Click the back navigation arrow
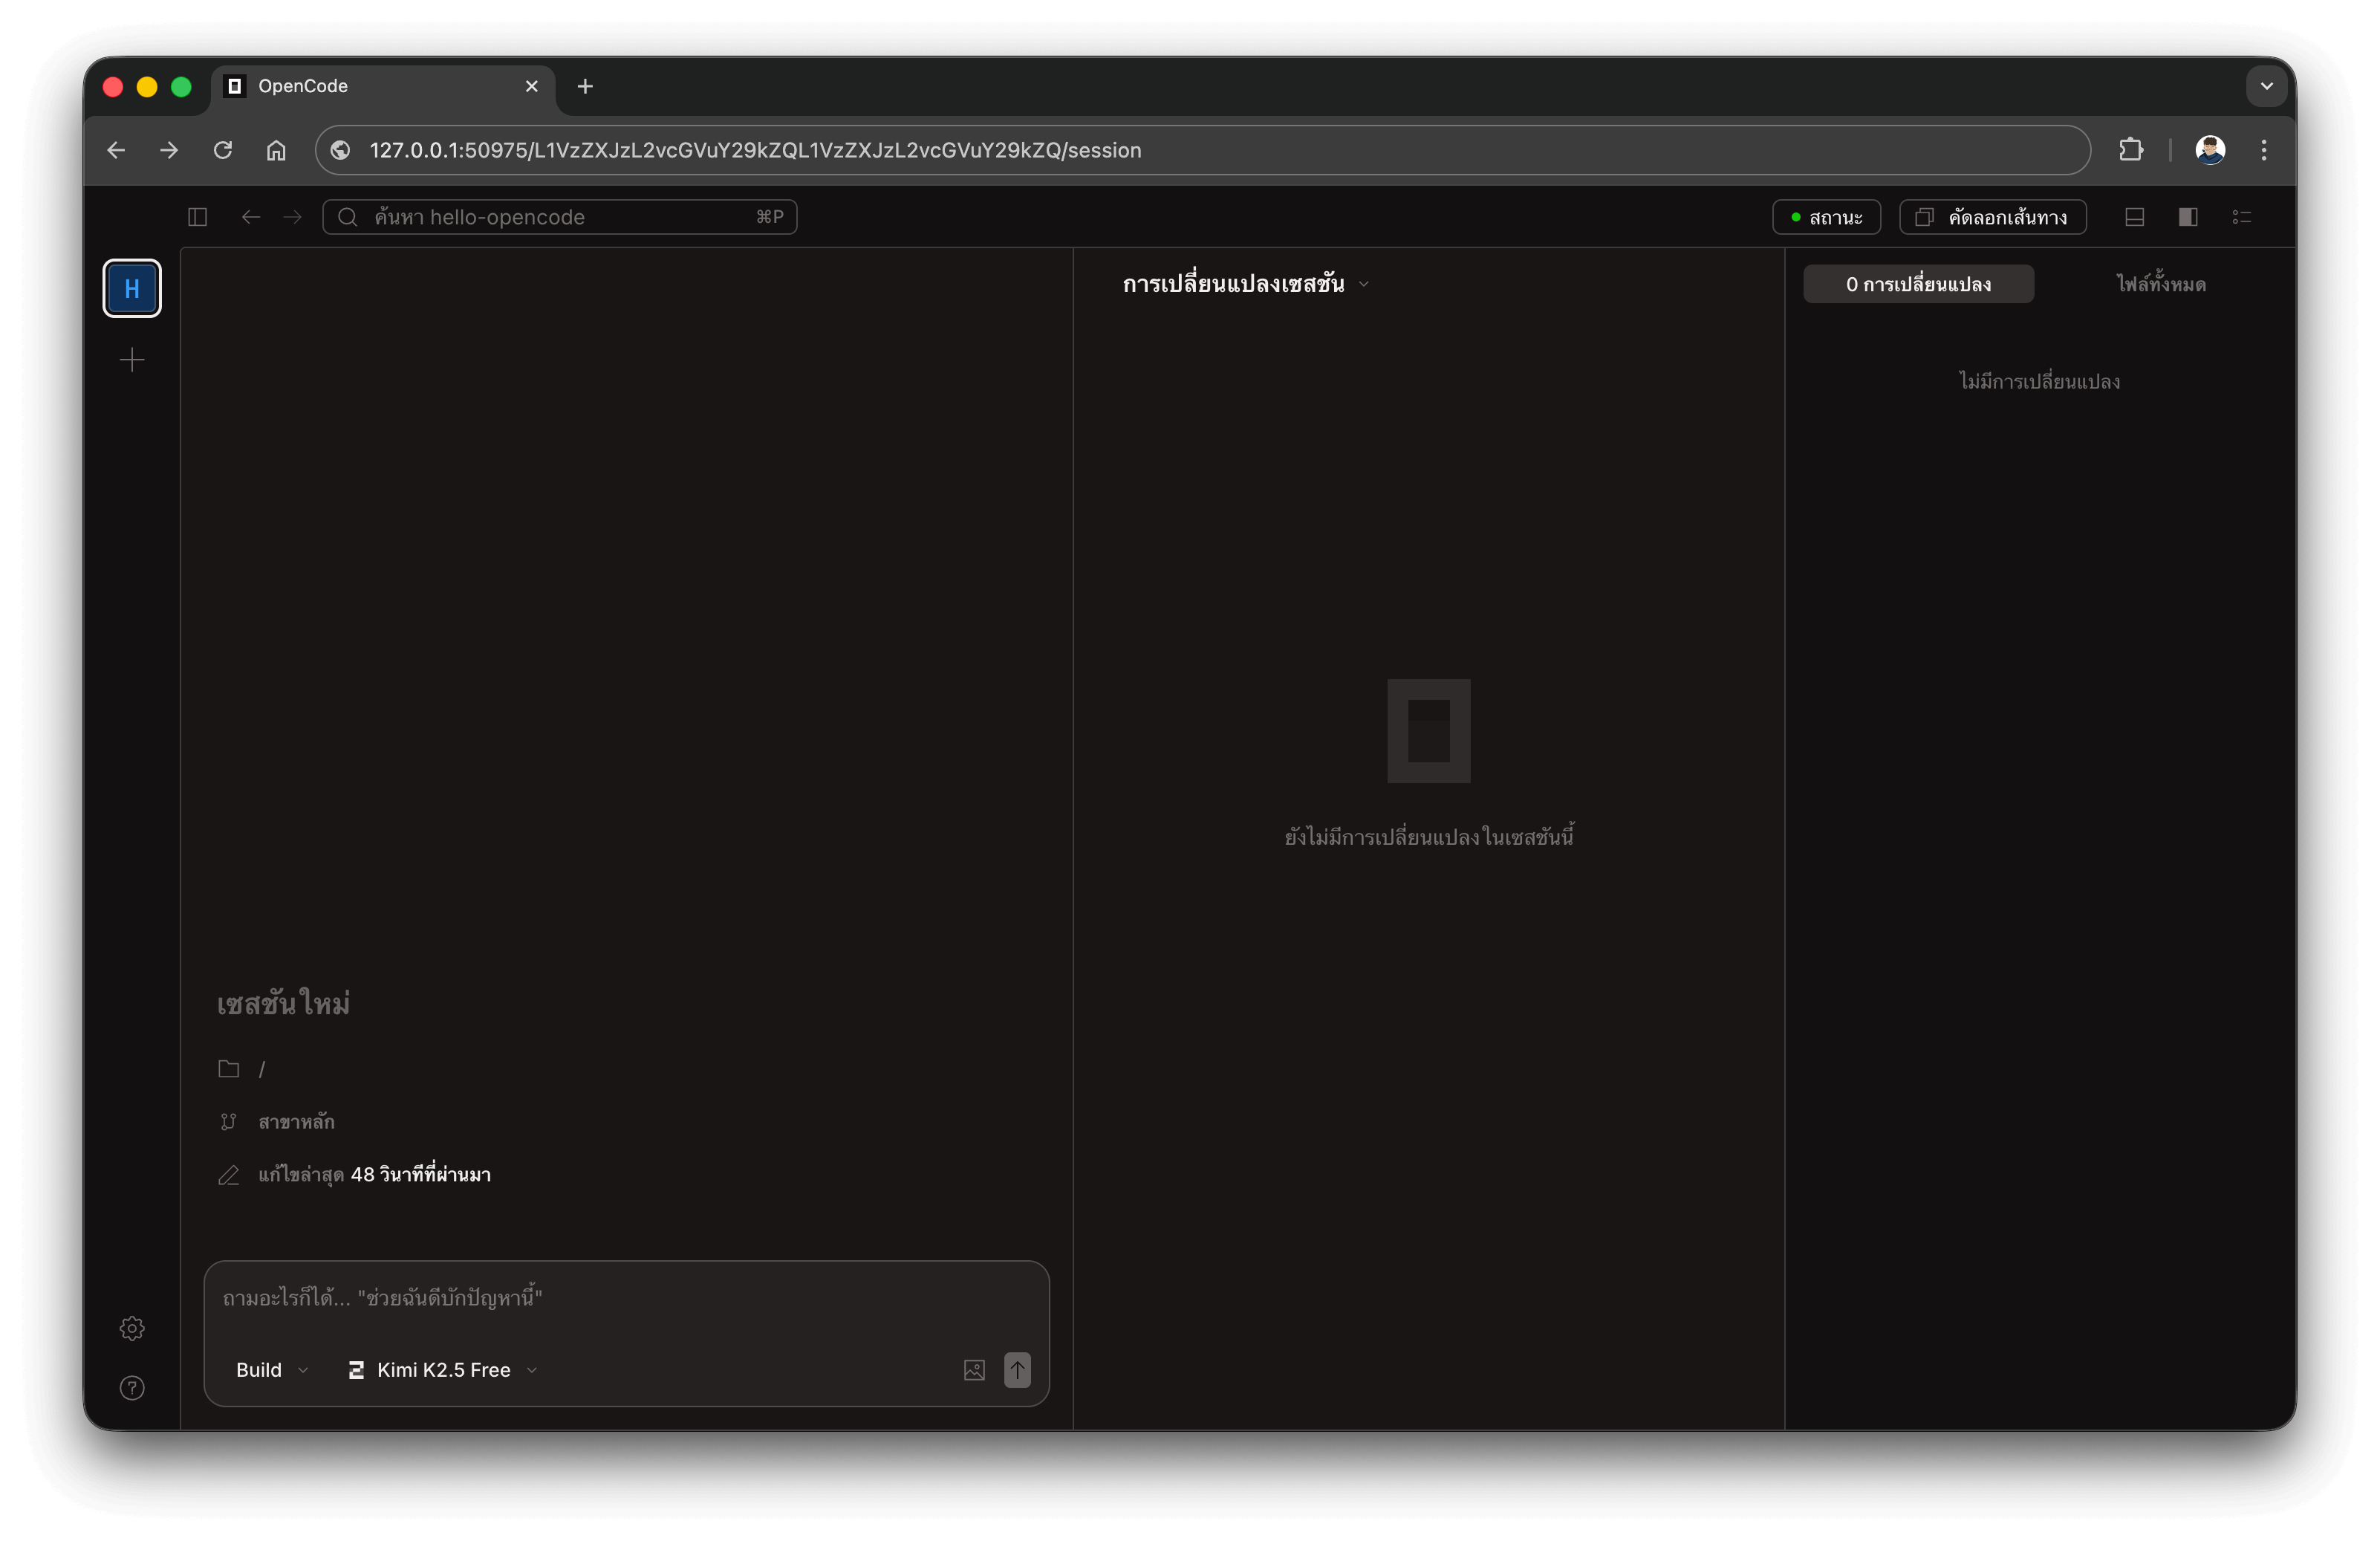2380x1541 pixels. point(250,217)
